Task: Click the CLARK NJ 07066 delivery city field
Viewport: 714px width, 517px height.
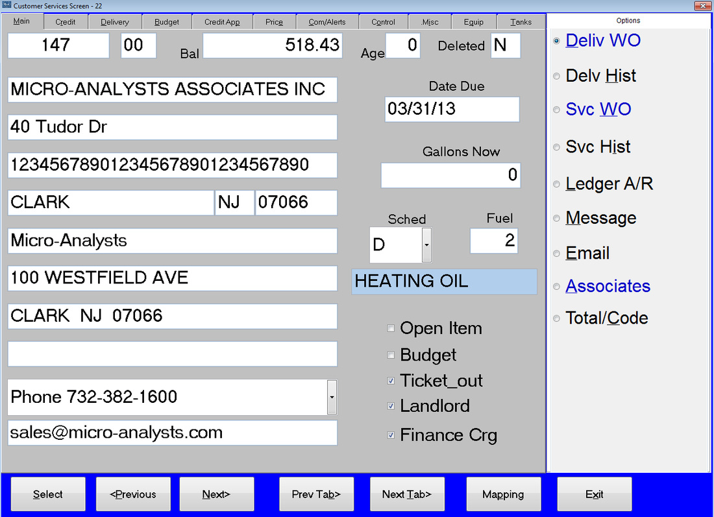Action: pos(172,317)
